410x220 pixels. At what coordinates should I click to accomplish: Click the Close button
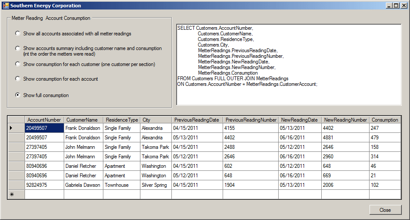click(x=385, y=210)
